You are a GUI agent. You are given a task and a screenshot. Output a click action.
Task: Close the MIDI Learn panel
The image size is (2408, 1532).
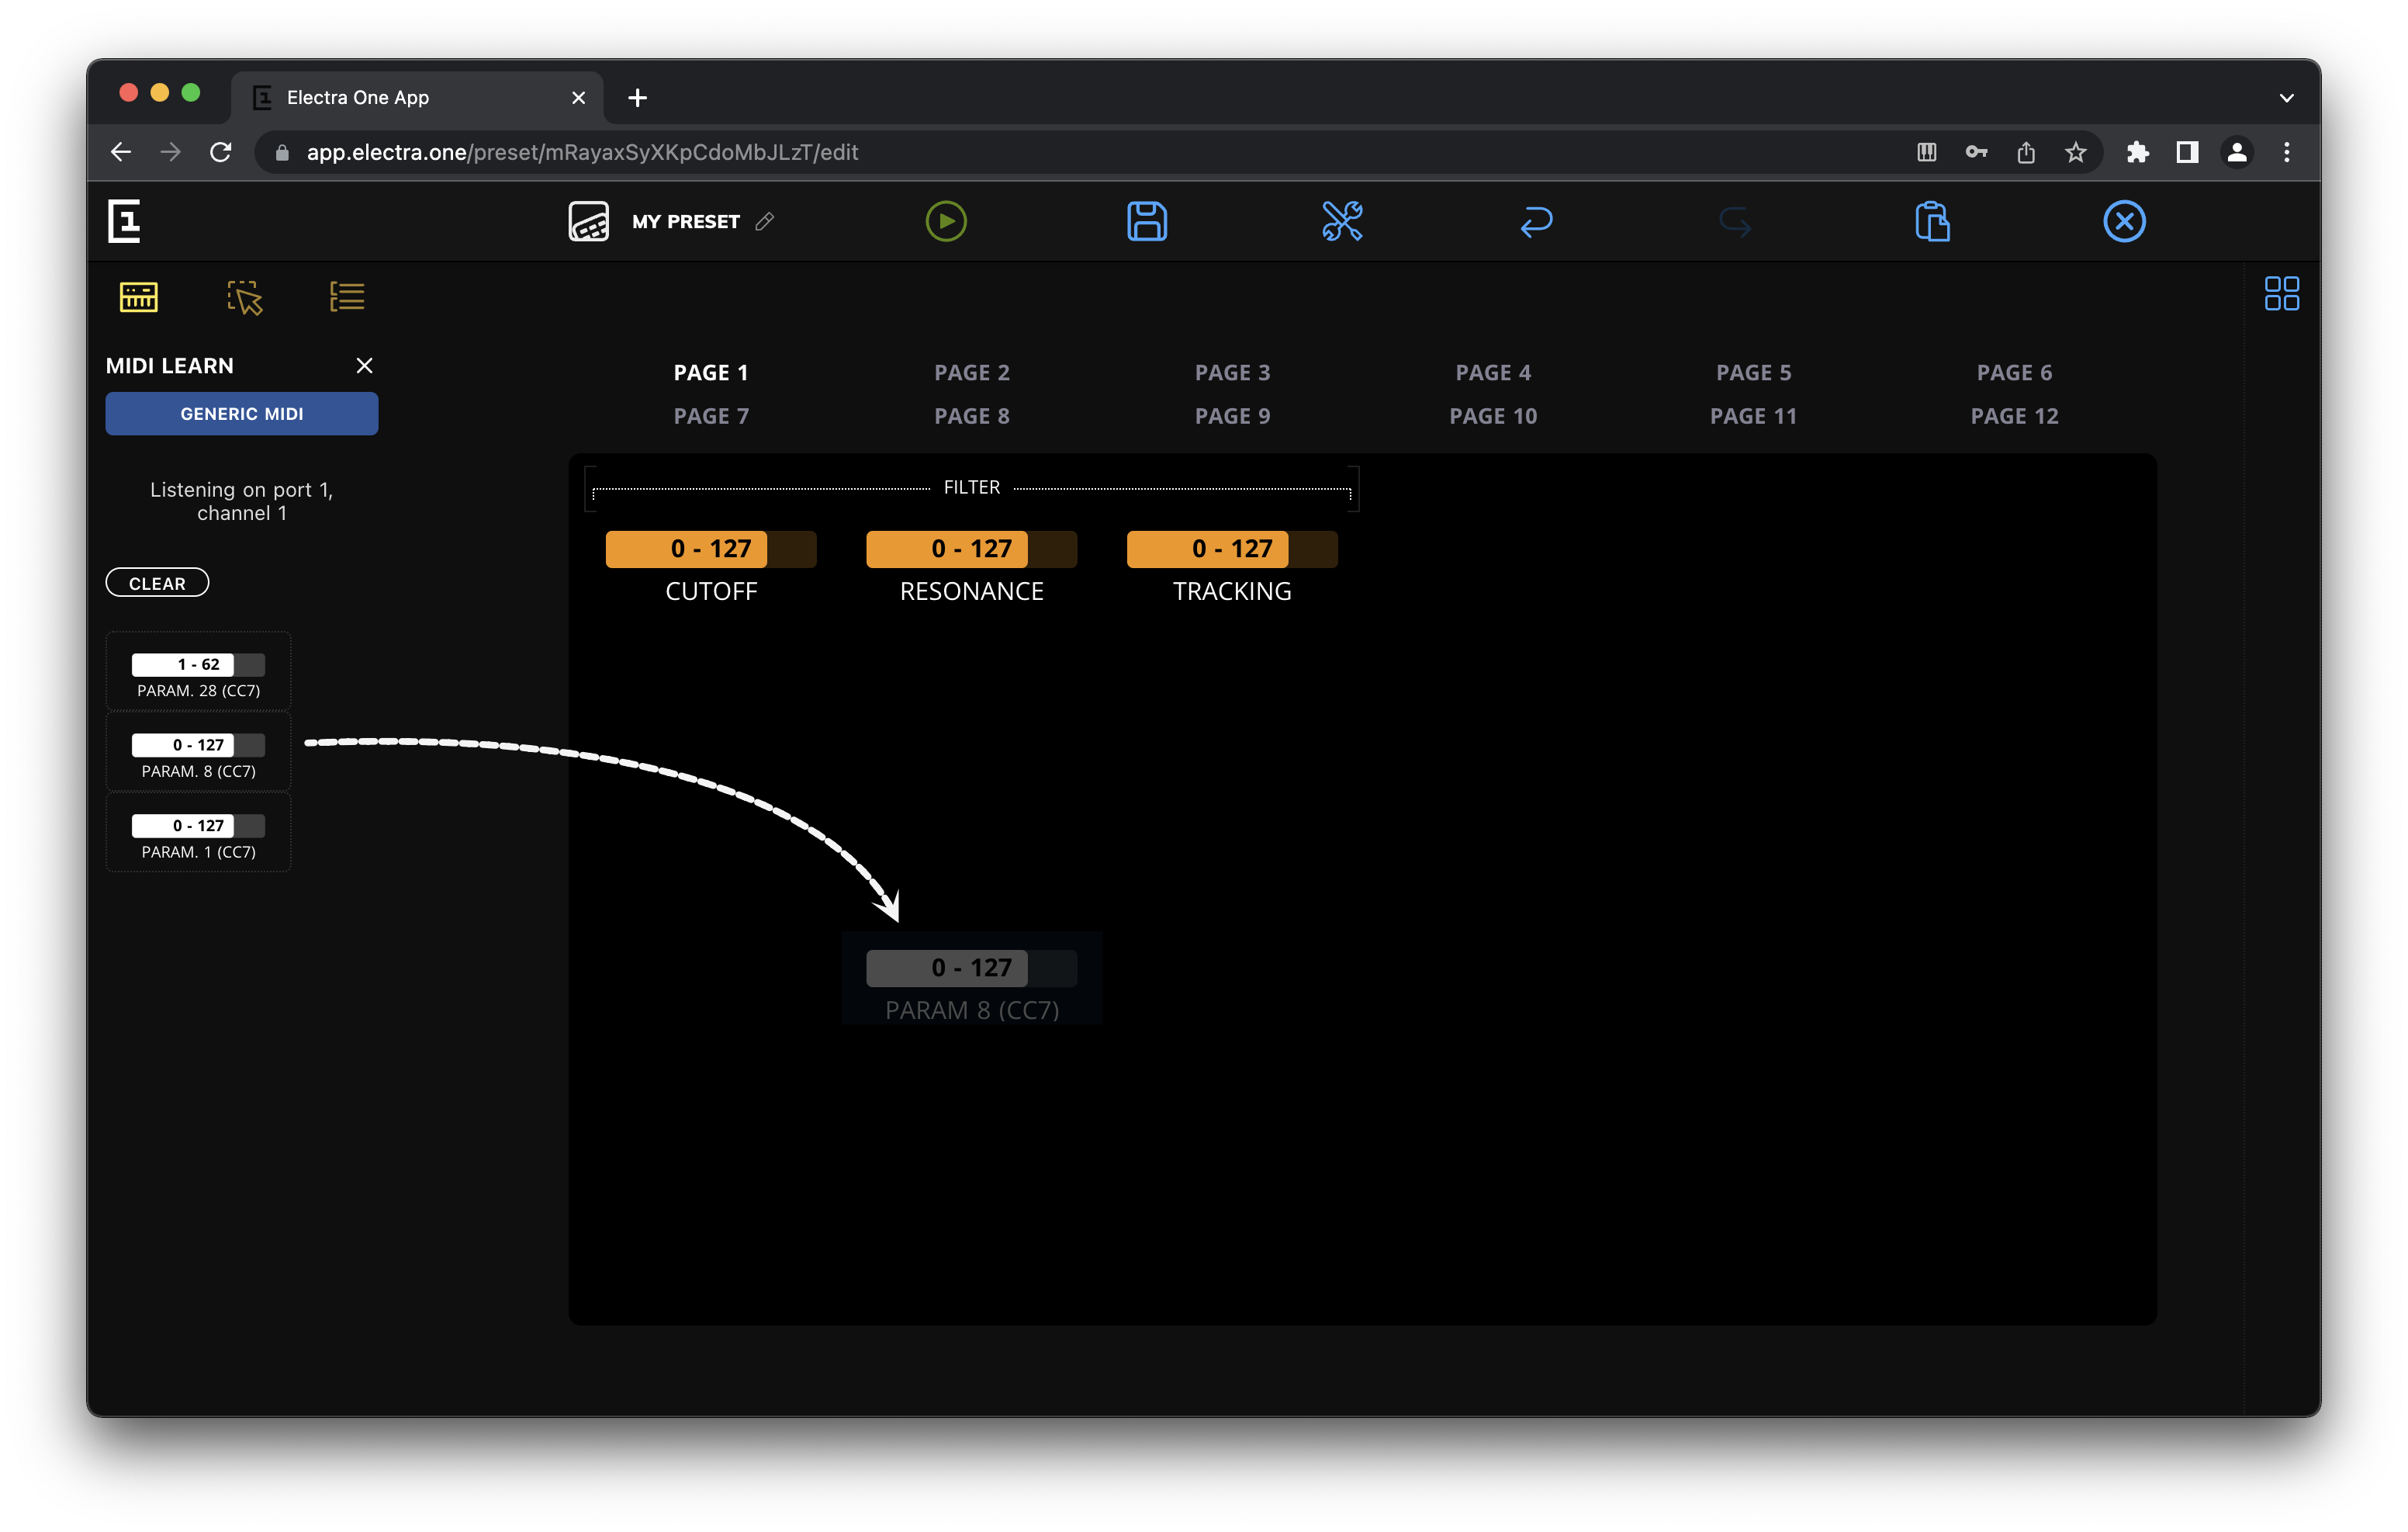tap(364, 366)
